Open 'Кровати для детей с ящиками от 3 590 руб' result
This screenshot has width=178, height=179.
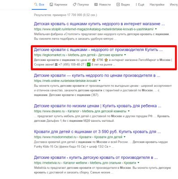tap(97, 132)
